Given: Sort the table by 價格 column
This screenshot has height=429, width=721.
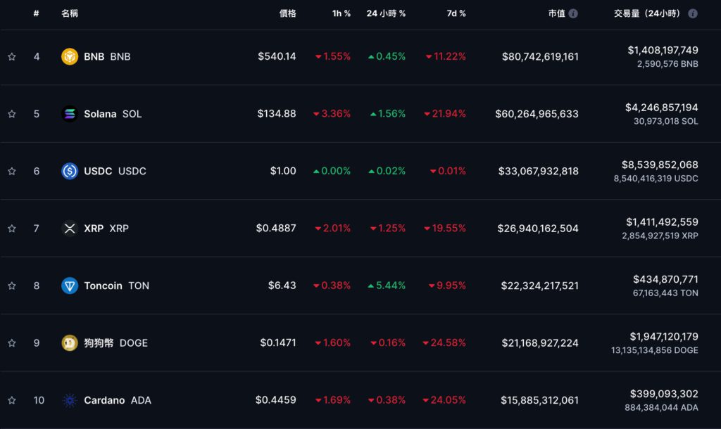Looking at the screenshot, I should tap(287, 13).
